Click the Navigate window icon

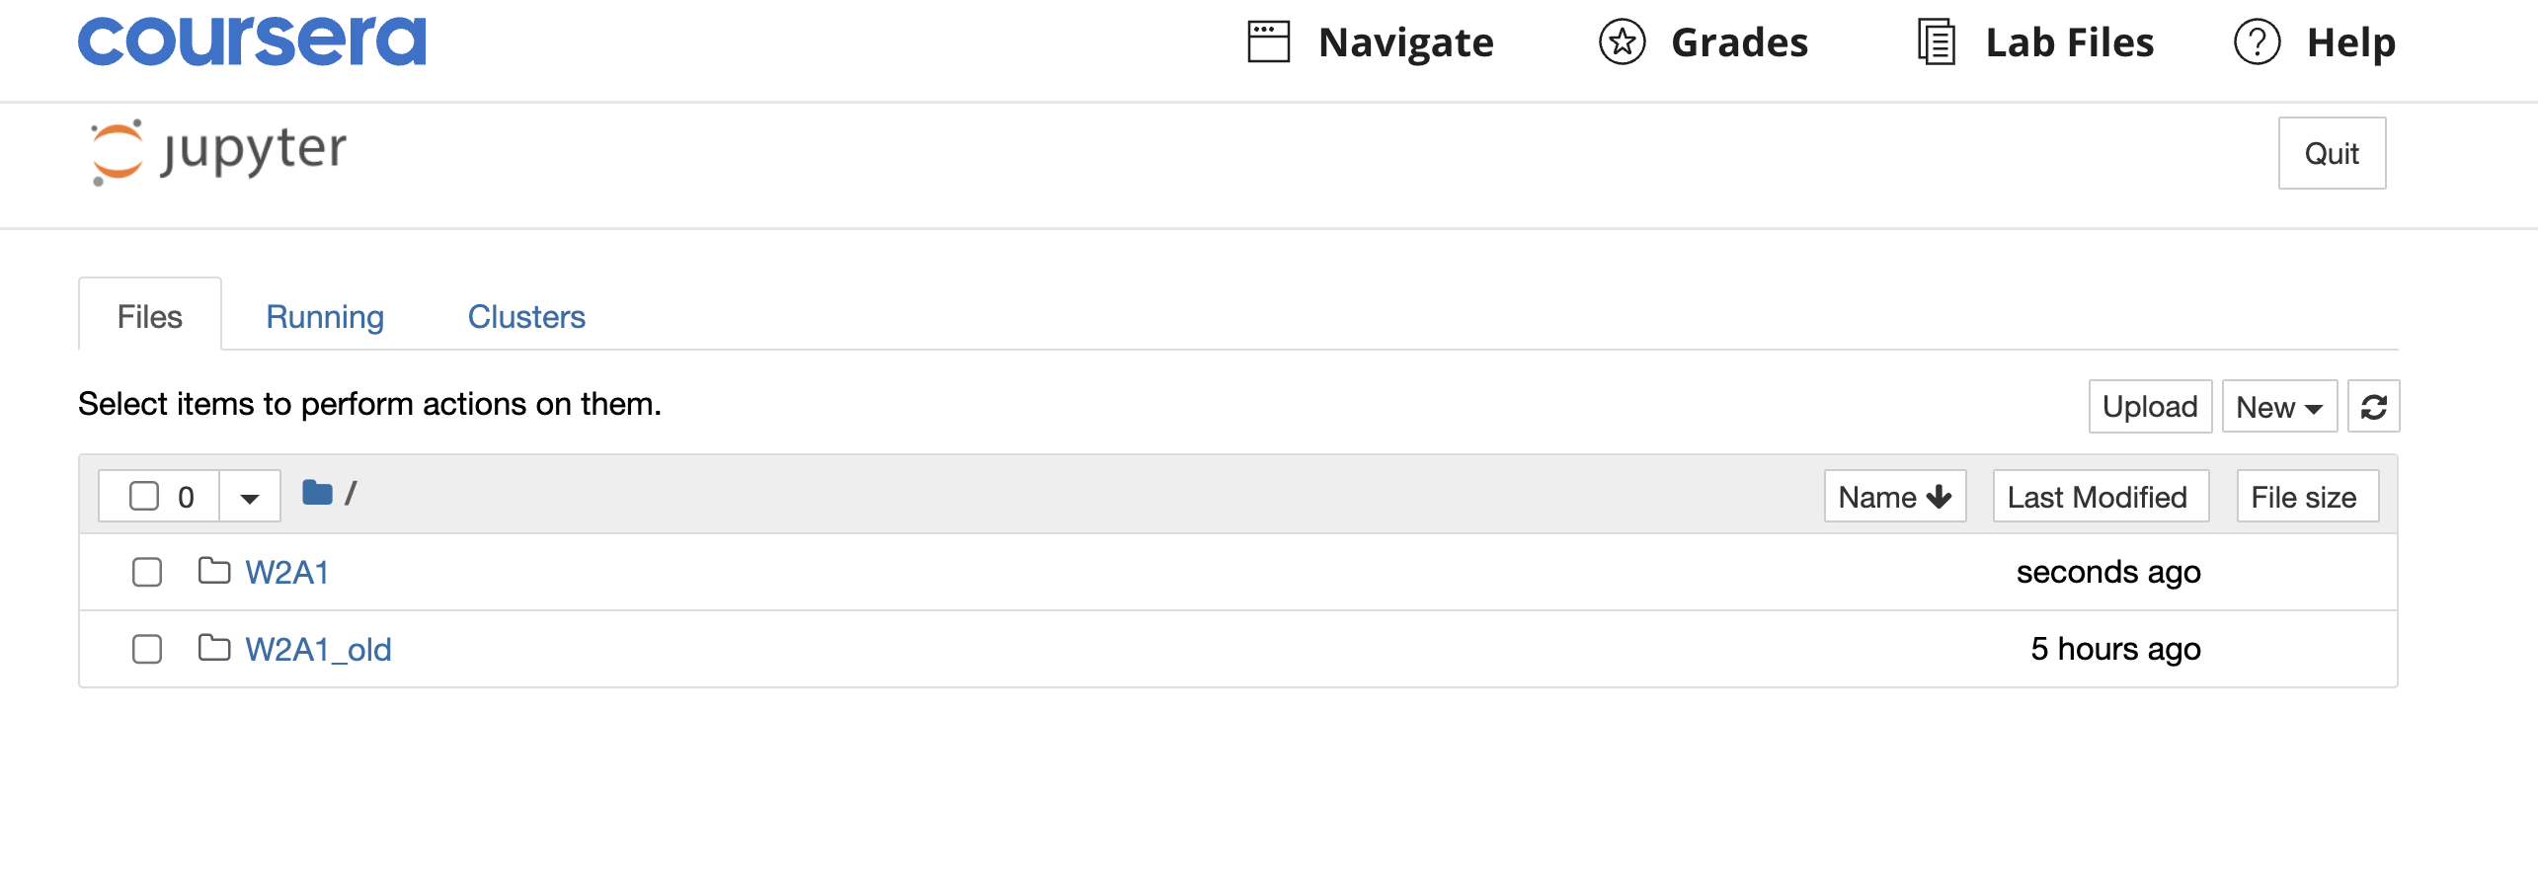pyautogui.click(x=1268, y=42)
